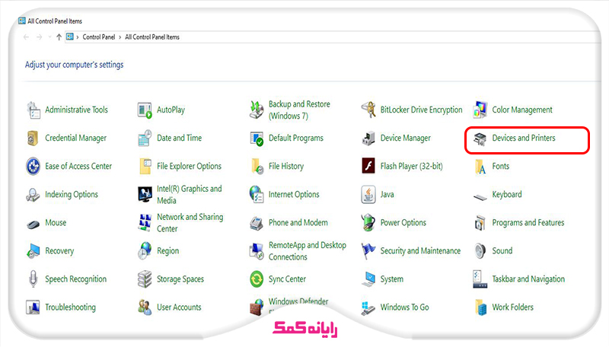
Task: Open the Region globe-clock icon
Action: (145, 251)
